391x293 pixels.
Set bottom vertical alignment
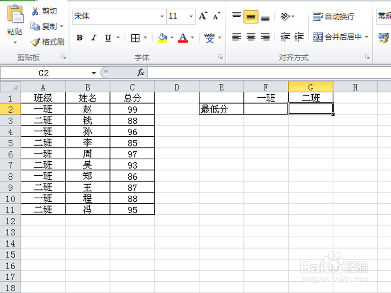[265, 18]
